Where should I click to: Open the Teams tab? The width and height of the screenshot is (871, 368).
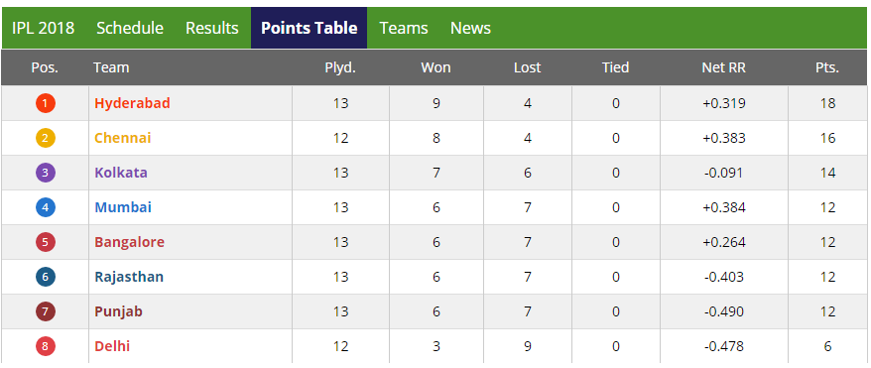404,29
